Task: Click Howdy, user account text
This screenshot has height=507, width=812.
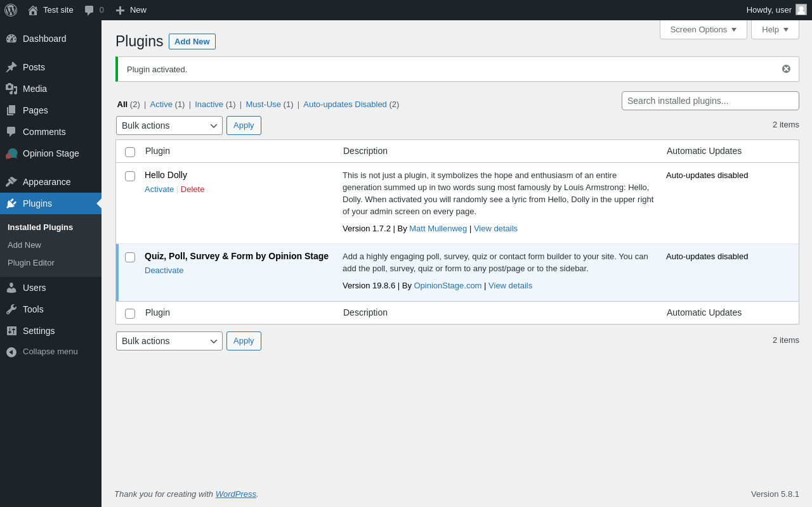Action: (x=769, y=10)
